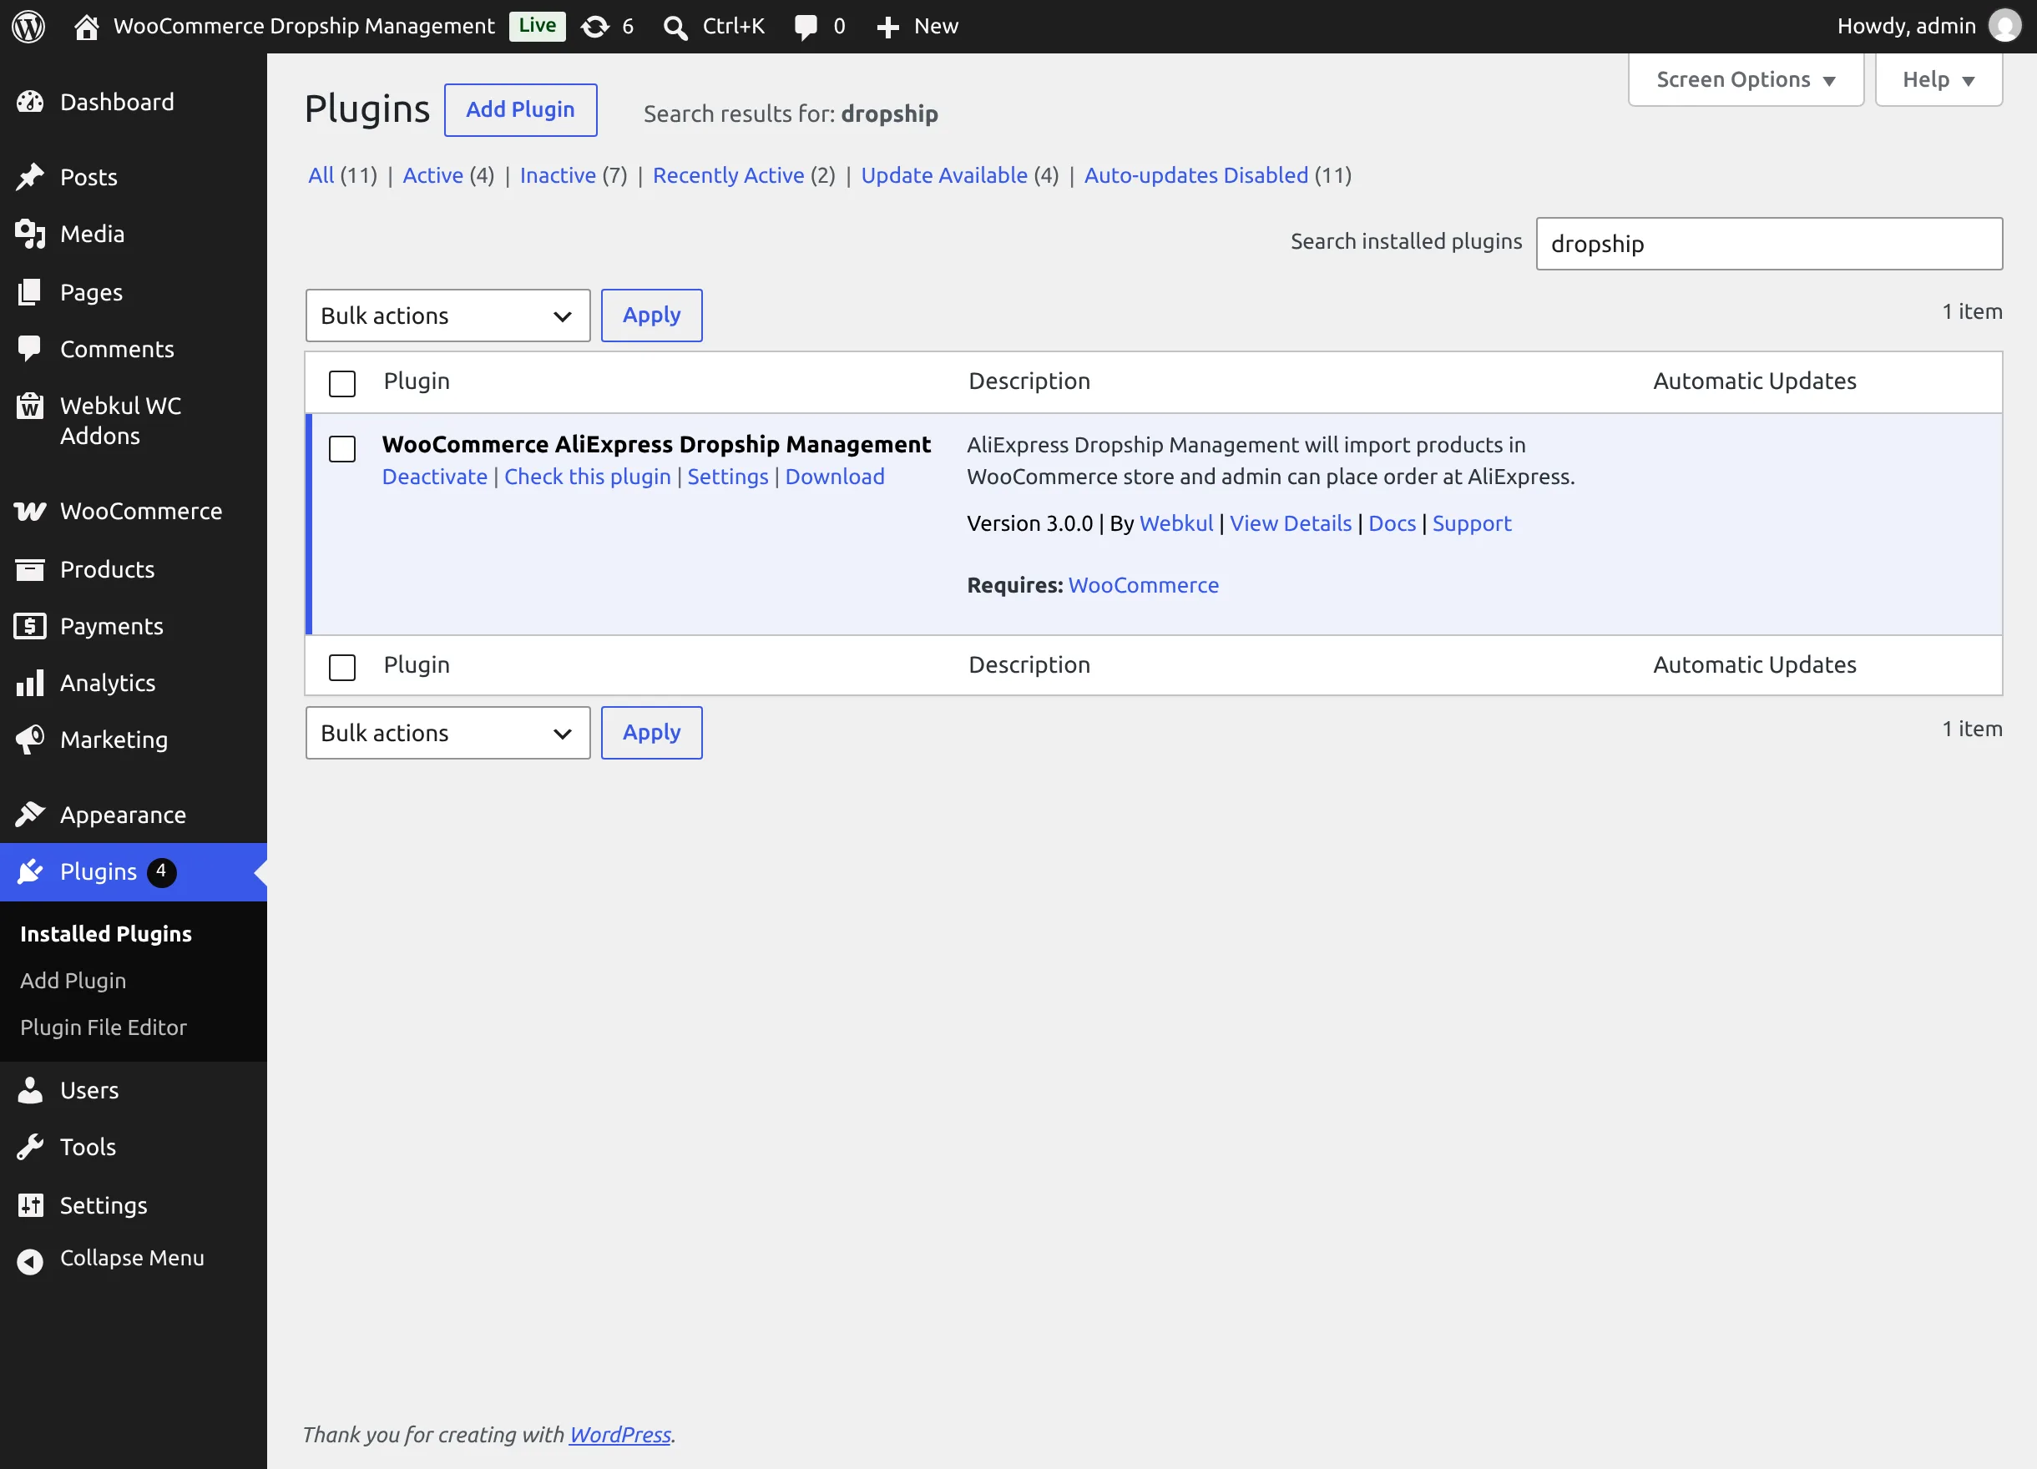
Task: Open Installed Plugins submenu item
Action: [106, 934]
